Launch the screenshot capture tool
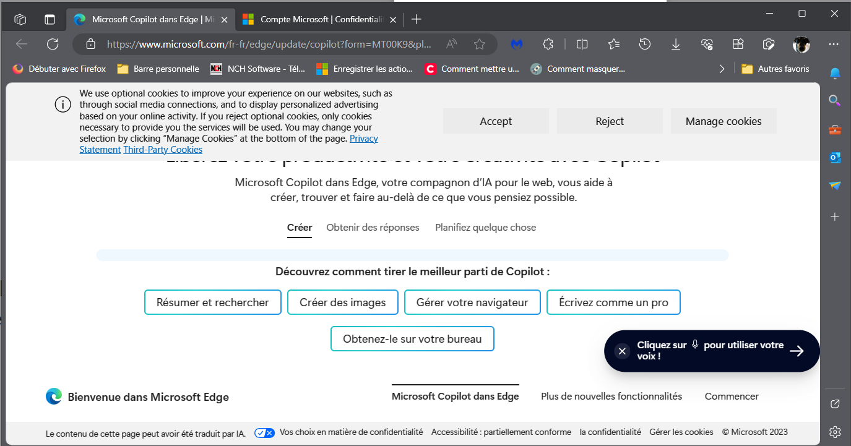This screenshot has width=851, height=446. click(x=769, y=44)
